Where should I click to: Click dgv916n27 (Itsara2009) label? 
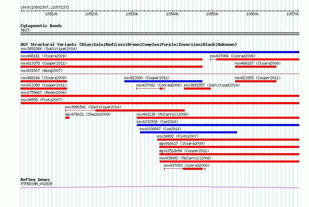coord(182,143)
